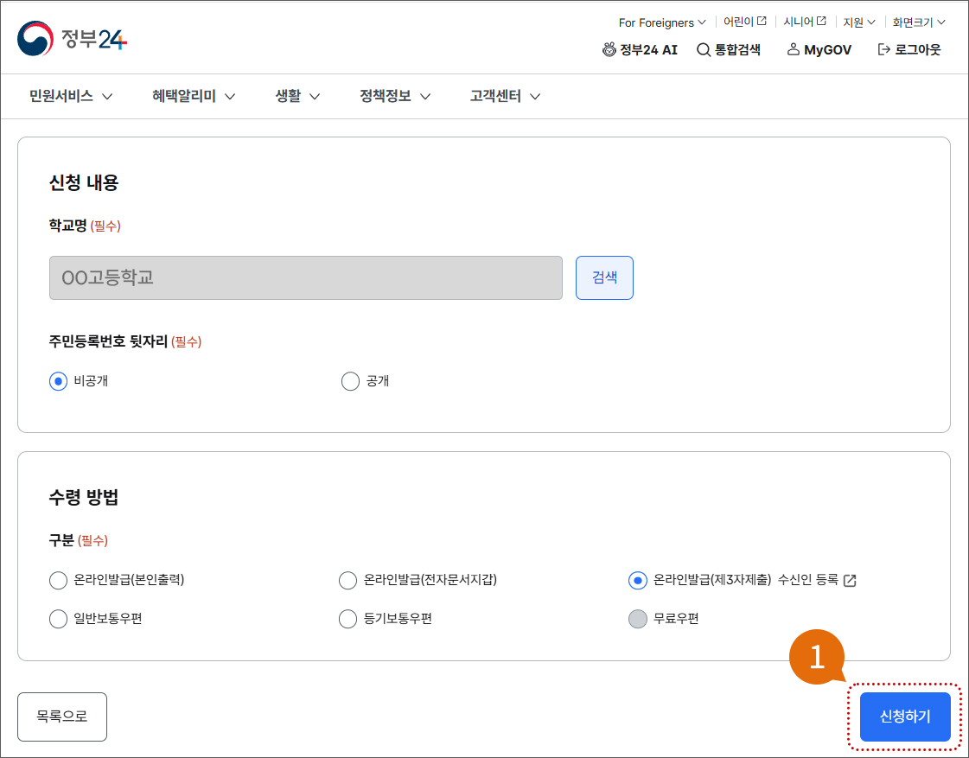Open the 화면크기 dropdown
This screenshot has height=758, width=969.
[918, 22]
